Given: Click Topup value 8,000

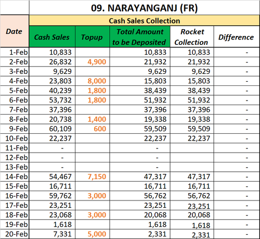Looking at the screenshot, I should pyautogui.click(x=93, y=81).
